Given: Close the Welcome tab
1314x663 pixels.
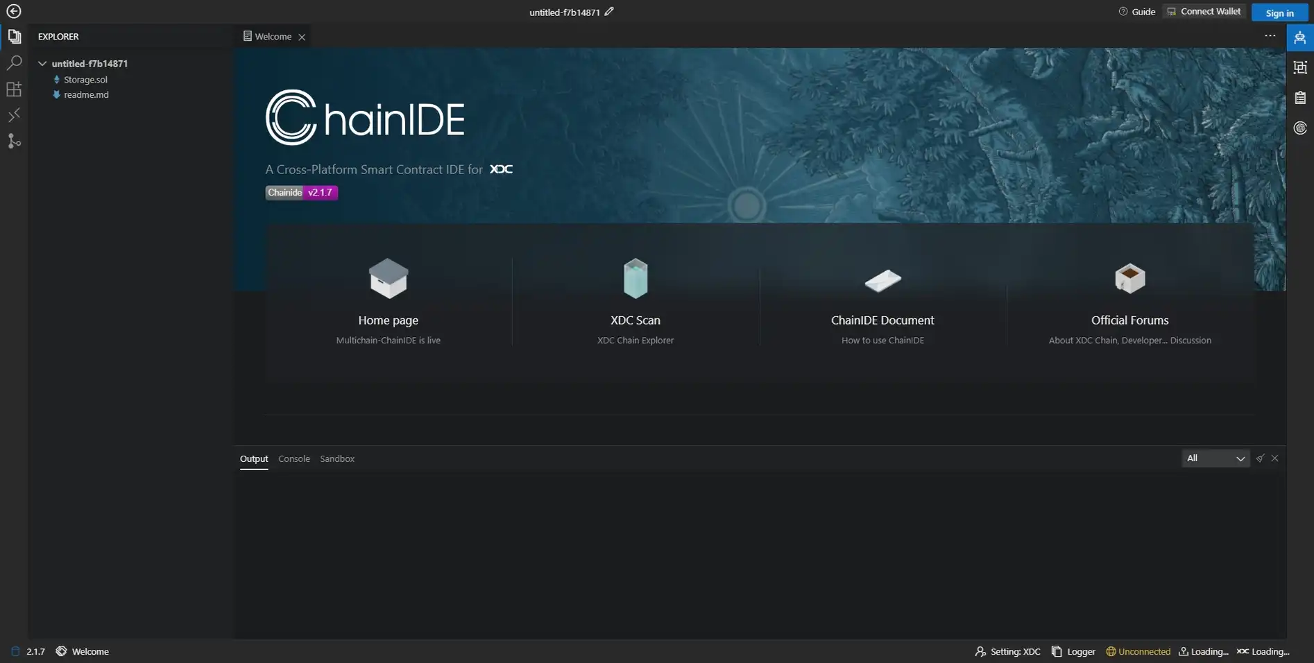Looking at the screenshot, I should click(x=302, y=37).
